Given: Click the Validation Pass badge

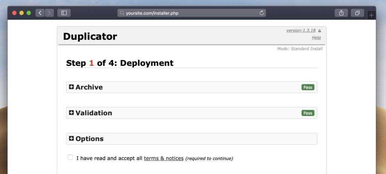Looking at the screenshot, I should [308, 113].
